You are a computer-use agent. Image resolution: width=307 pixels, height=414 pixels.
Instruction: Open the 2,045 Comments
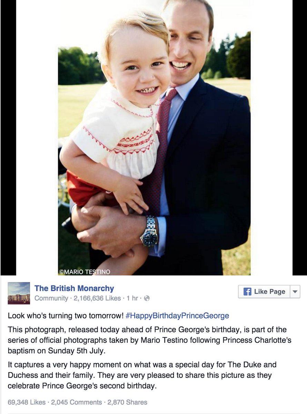77,402
